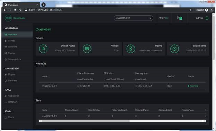
Task: Click the Stats table horizontal scrollbar
Action: pyautogui.click(x=85, y=121)
